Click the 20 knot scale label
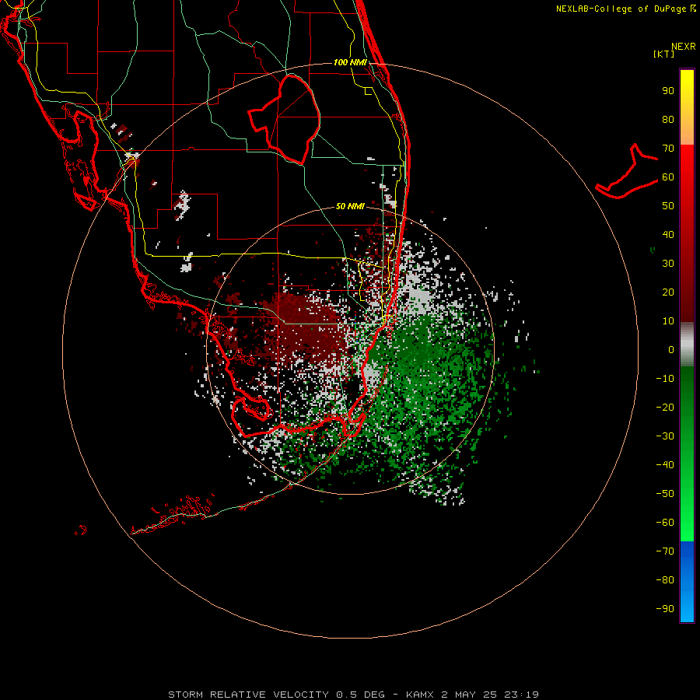Screen dimensions: 700x700 point(668,292)
